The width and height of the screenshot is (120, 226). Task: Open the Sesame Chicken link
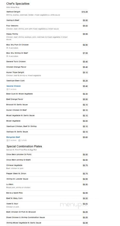point(14,86)
